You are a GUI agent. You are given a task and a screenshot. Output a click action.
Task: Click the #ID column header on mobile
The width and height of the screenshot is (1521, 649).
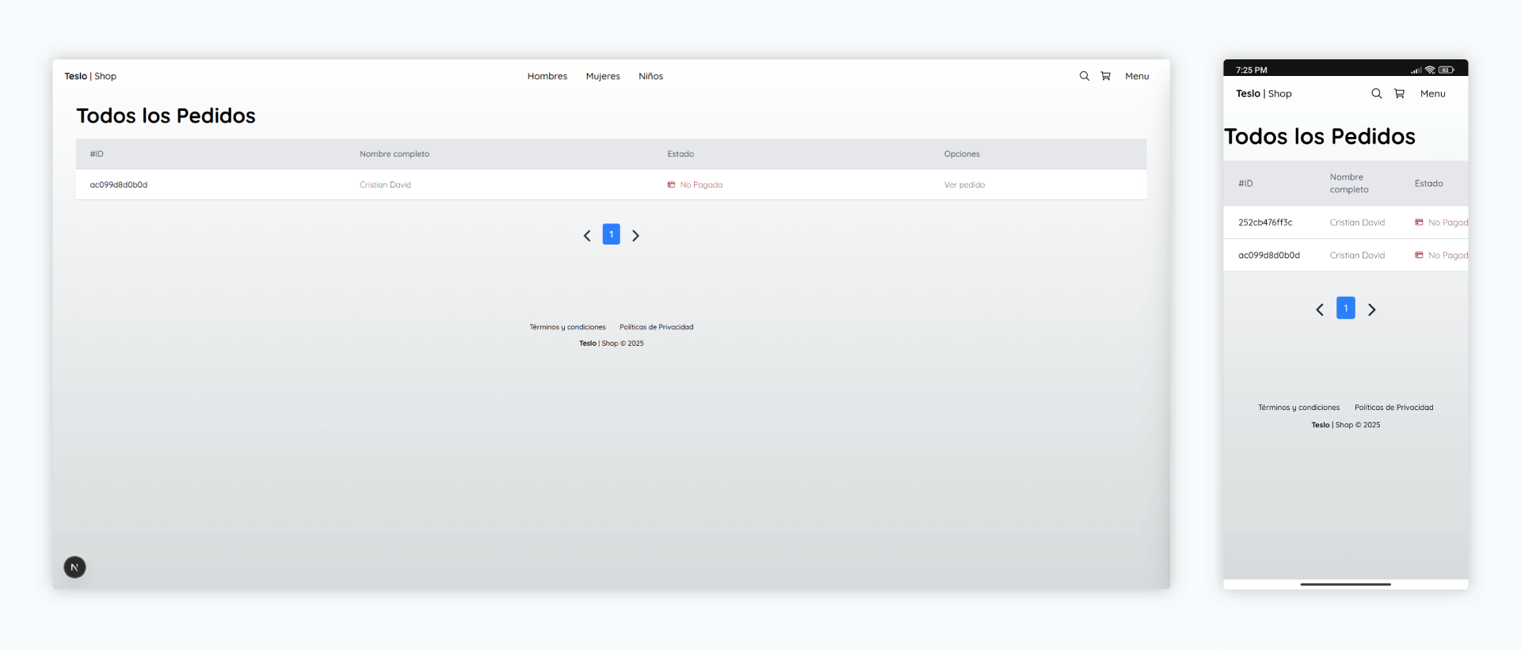[x=1245, y=184]
